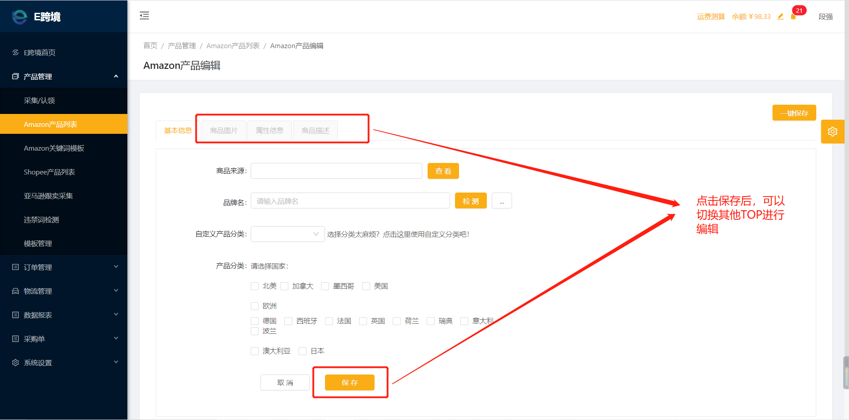The height and width of the screenshot is (420, 849).
Task: Click the 品牌名 input field
Action: click(x=350, y=201)
